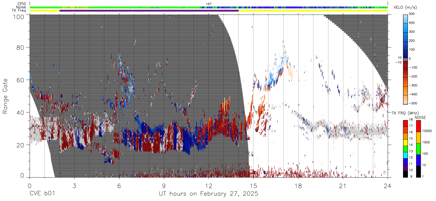Screen dimensions: 436x201
Task: Click the 12 hour tick on x-axis
Action: (209, 186)
